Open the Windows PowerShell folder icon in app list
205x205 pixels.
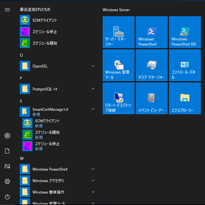[x=25, y=169]
